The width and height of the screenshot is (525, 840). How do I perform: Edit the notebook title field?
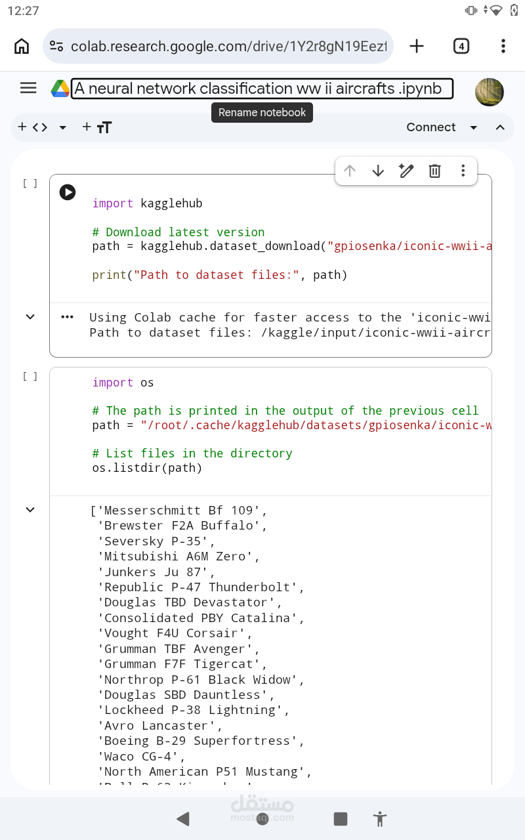[x=262, y=89]
